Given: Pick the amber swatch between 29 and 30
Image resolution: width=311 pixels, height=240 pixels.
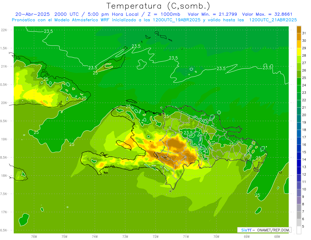Looking at the screenshot, I should (x=299, y=45).
